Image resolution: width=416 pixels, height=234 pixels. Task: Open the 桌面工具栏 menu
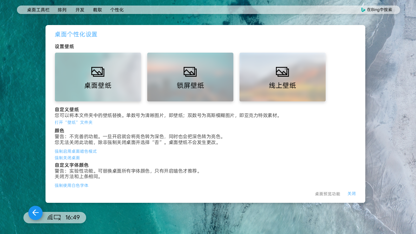(x=38, y=10)
